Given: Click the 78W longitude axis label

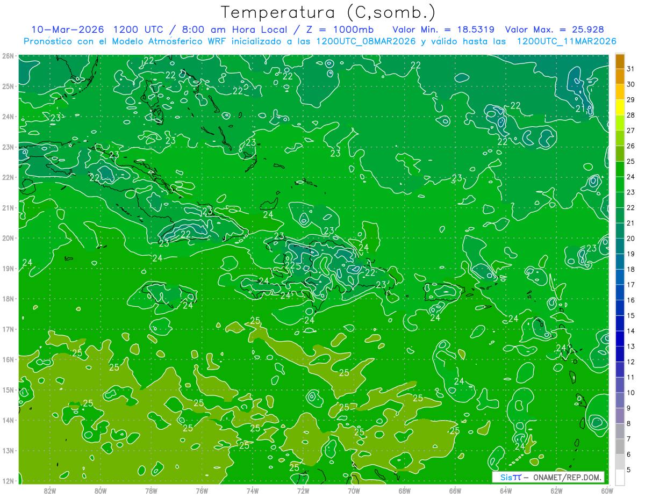Looking at the screenshot, I should click(x=151, y=490).
